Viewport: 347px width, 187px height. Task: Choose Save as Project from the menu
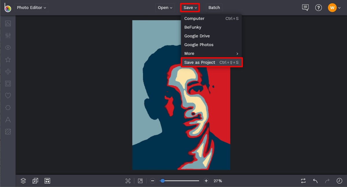point(200,62)
